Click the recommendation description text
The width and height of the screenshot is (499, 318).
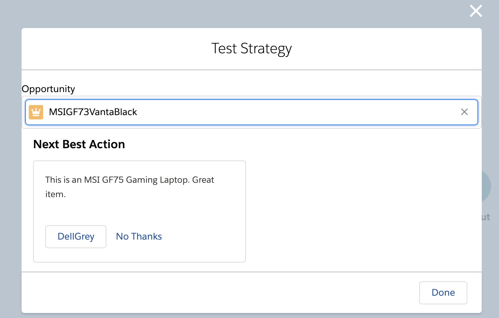coord(129,187)
